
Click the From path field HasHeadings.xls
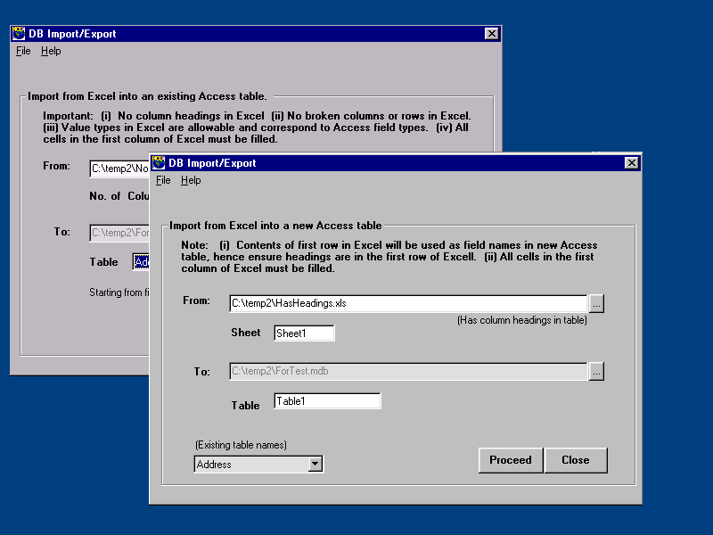[408, 303]
